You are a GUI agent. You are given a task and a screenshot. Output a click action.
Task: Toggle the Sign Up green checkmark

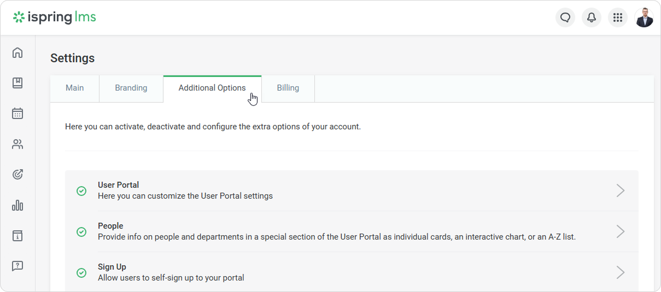click(x=81, y=273)
